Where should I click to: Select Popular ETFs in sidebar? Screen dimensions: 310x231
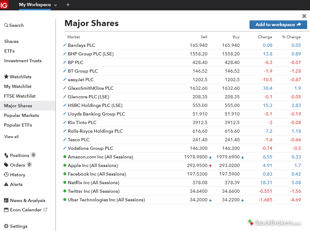pos(18,125)
